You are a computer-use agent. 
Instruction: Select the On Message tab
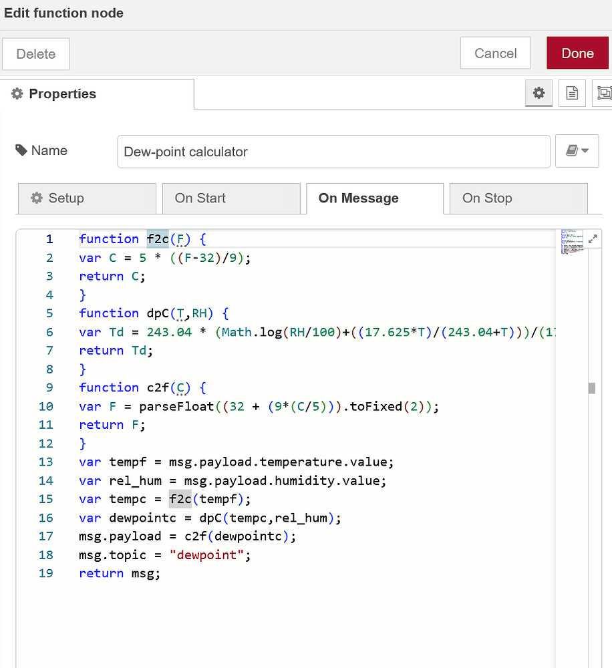pos(358,198)
